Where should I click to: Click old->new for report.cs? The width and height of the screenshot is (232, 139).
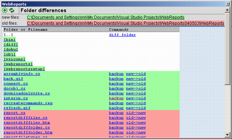pos(136,113)
